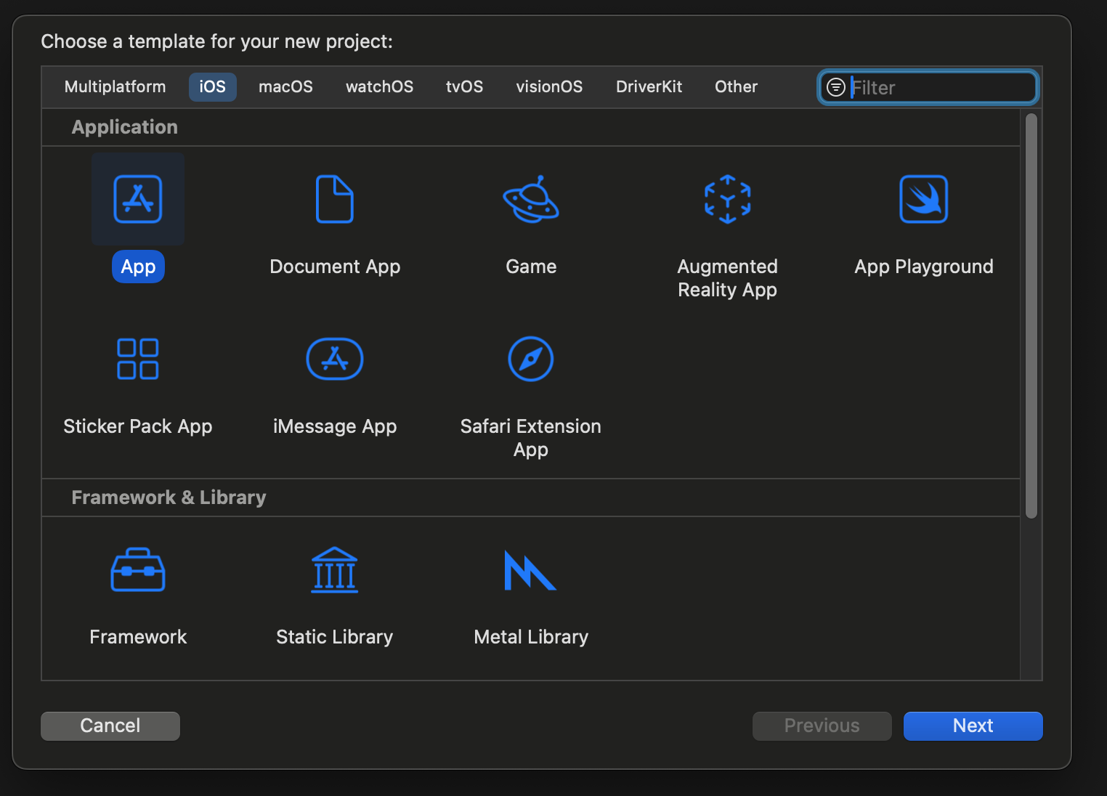This screenshot has height=796, width=1107.
Task: Click the 'Game' label text
Action: click(531, 267)
